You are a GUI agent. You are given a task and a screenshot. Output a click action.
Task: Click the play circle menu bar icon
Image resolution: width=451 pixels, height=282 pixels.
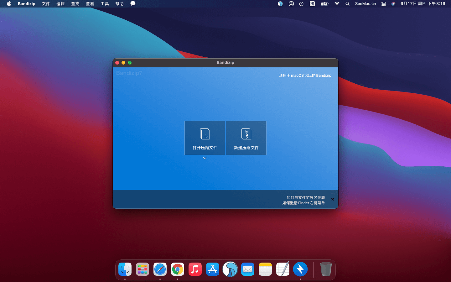(x=301, y=4)
